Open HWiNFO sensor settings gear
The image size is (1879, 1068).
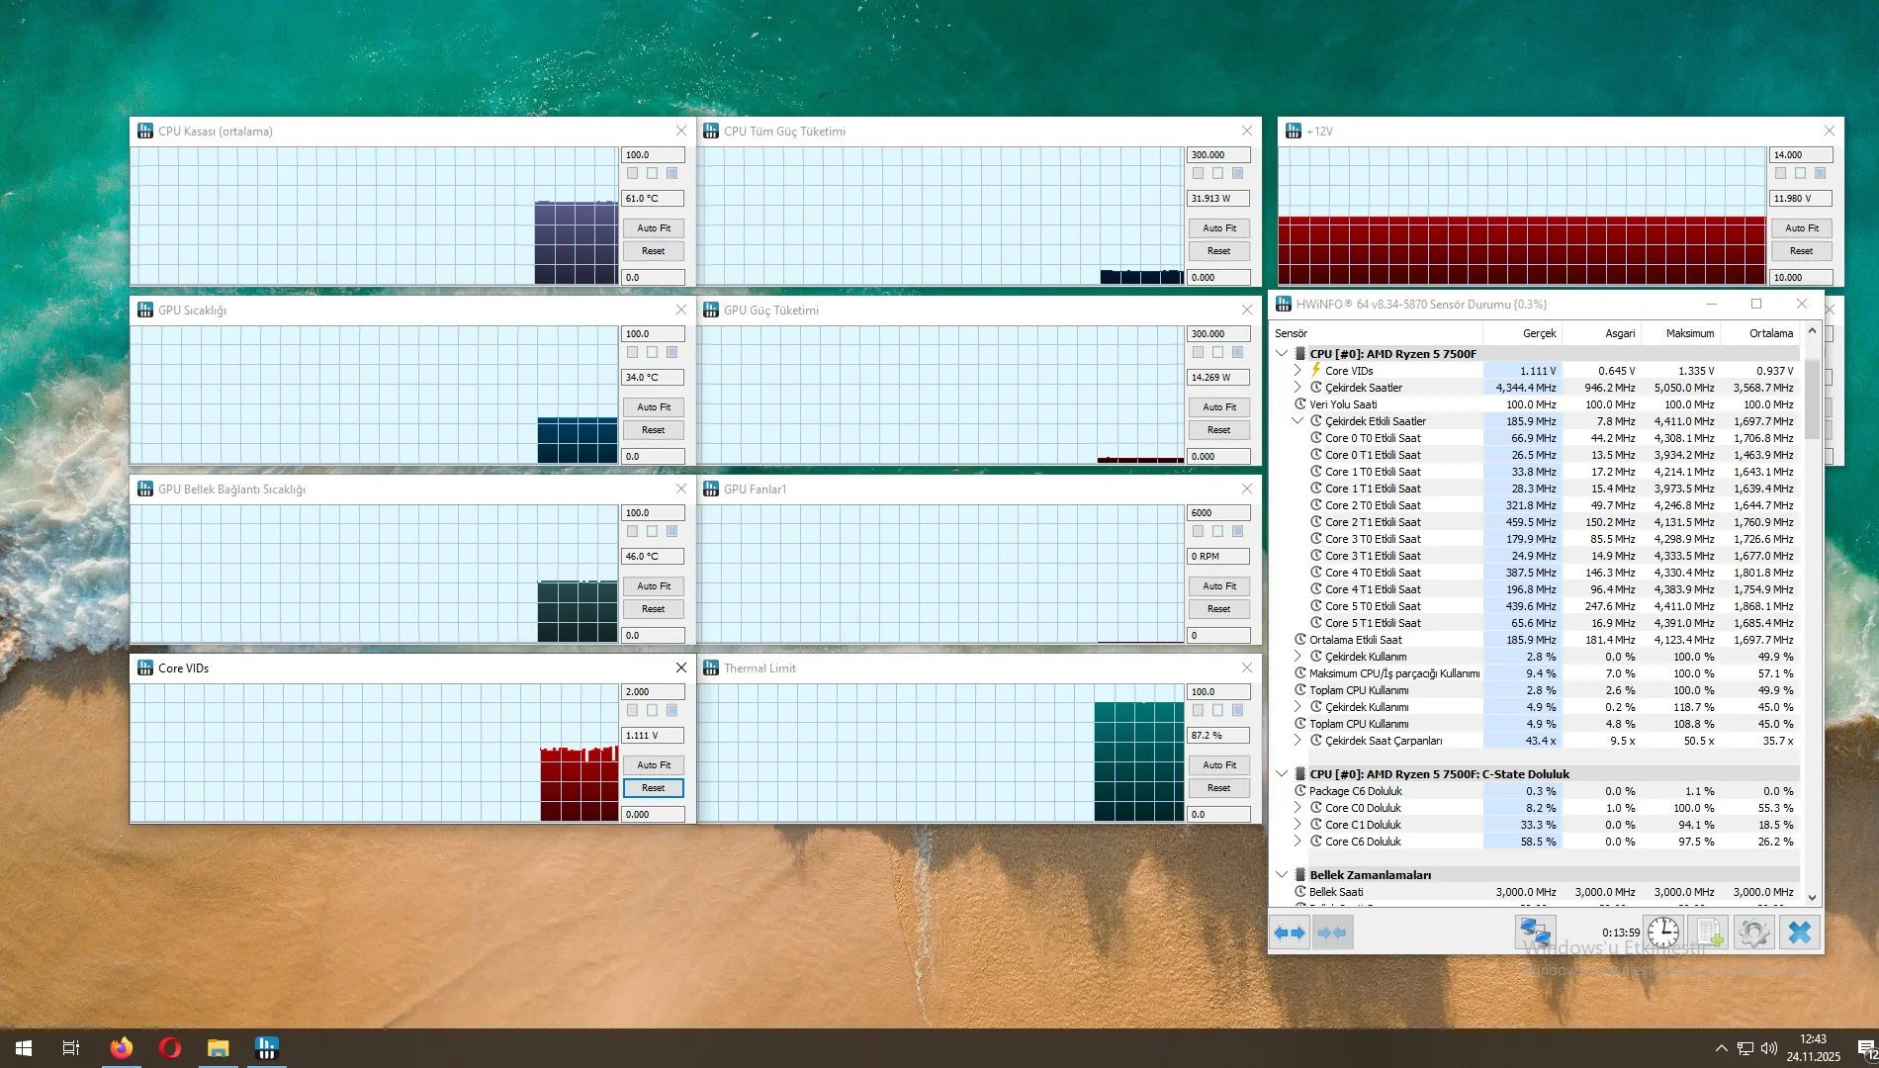[x=1753, y=933]
